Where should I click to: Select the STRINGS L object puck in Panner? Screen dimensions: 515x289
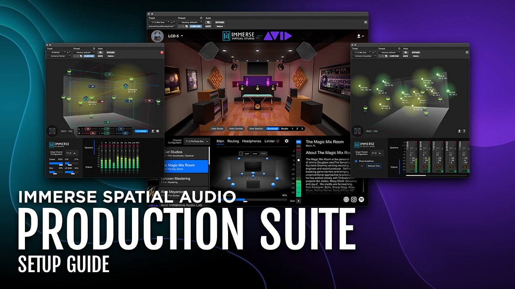(x=86, y=98)
